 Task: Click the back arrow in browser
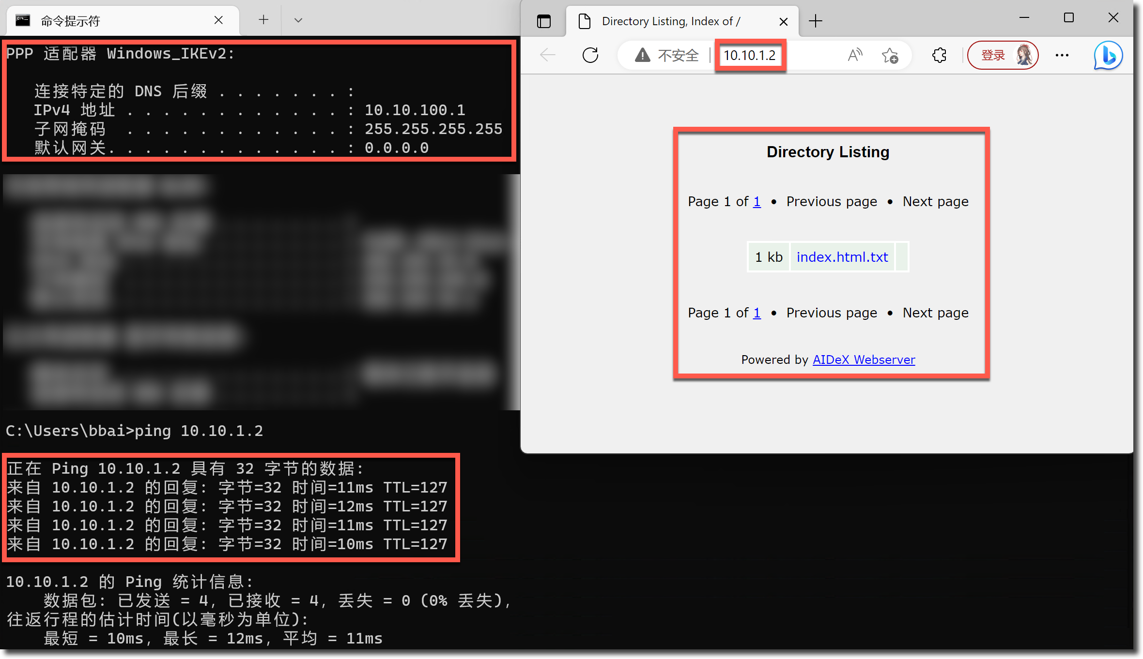click(548, 55)
